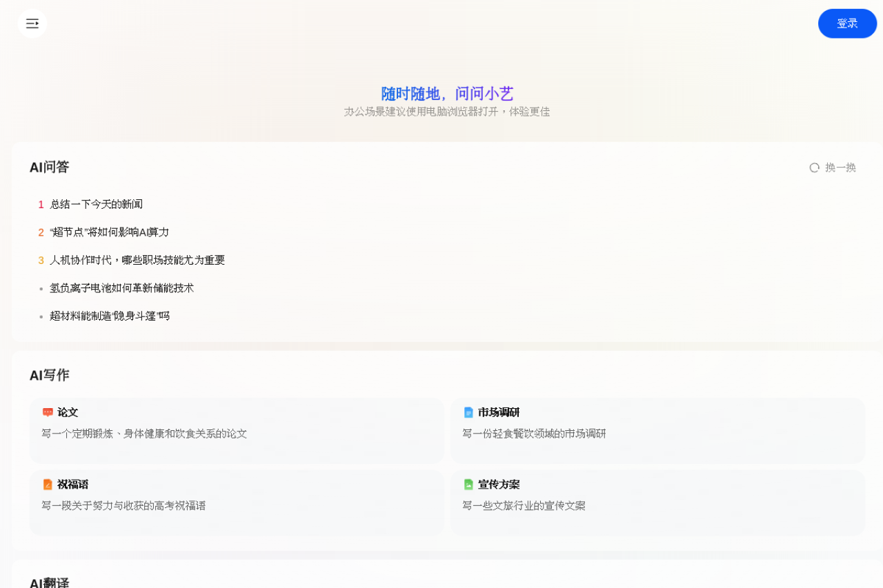The image size is (883, 588).
Task: Select the red 论文 document icon
Action: coord(48,412)
